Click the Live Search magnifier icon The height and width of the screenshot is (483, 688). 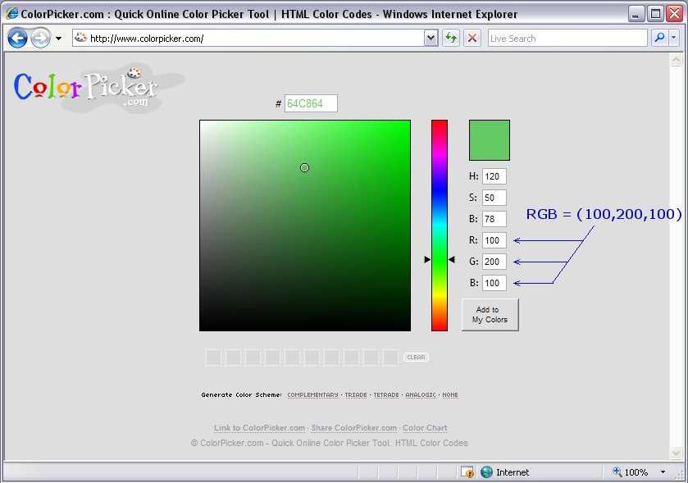point(658,38)
